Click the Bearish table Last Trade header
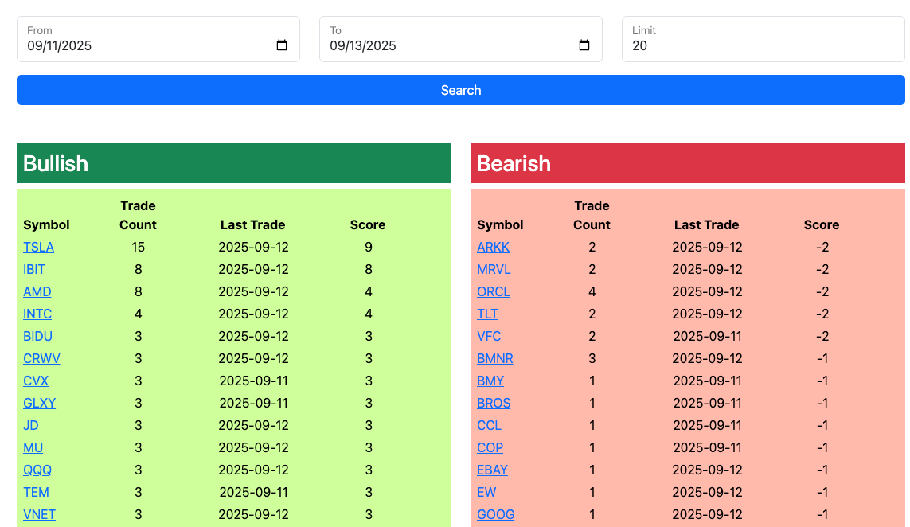Image resolution: width=910 pixels, height=527 pixels. tap(707, 225)
